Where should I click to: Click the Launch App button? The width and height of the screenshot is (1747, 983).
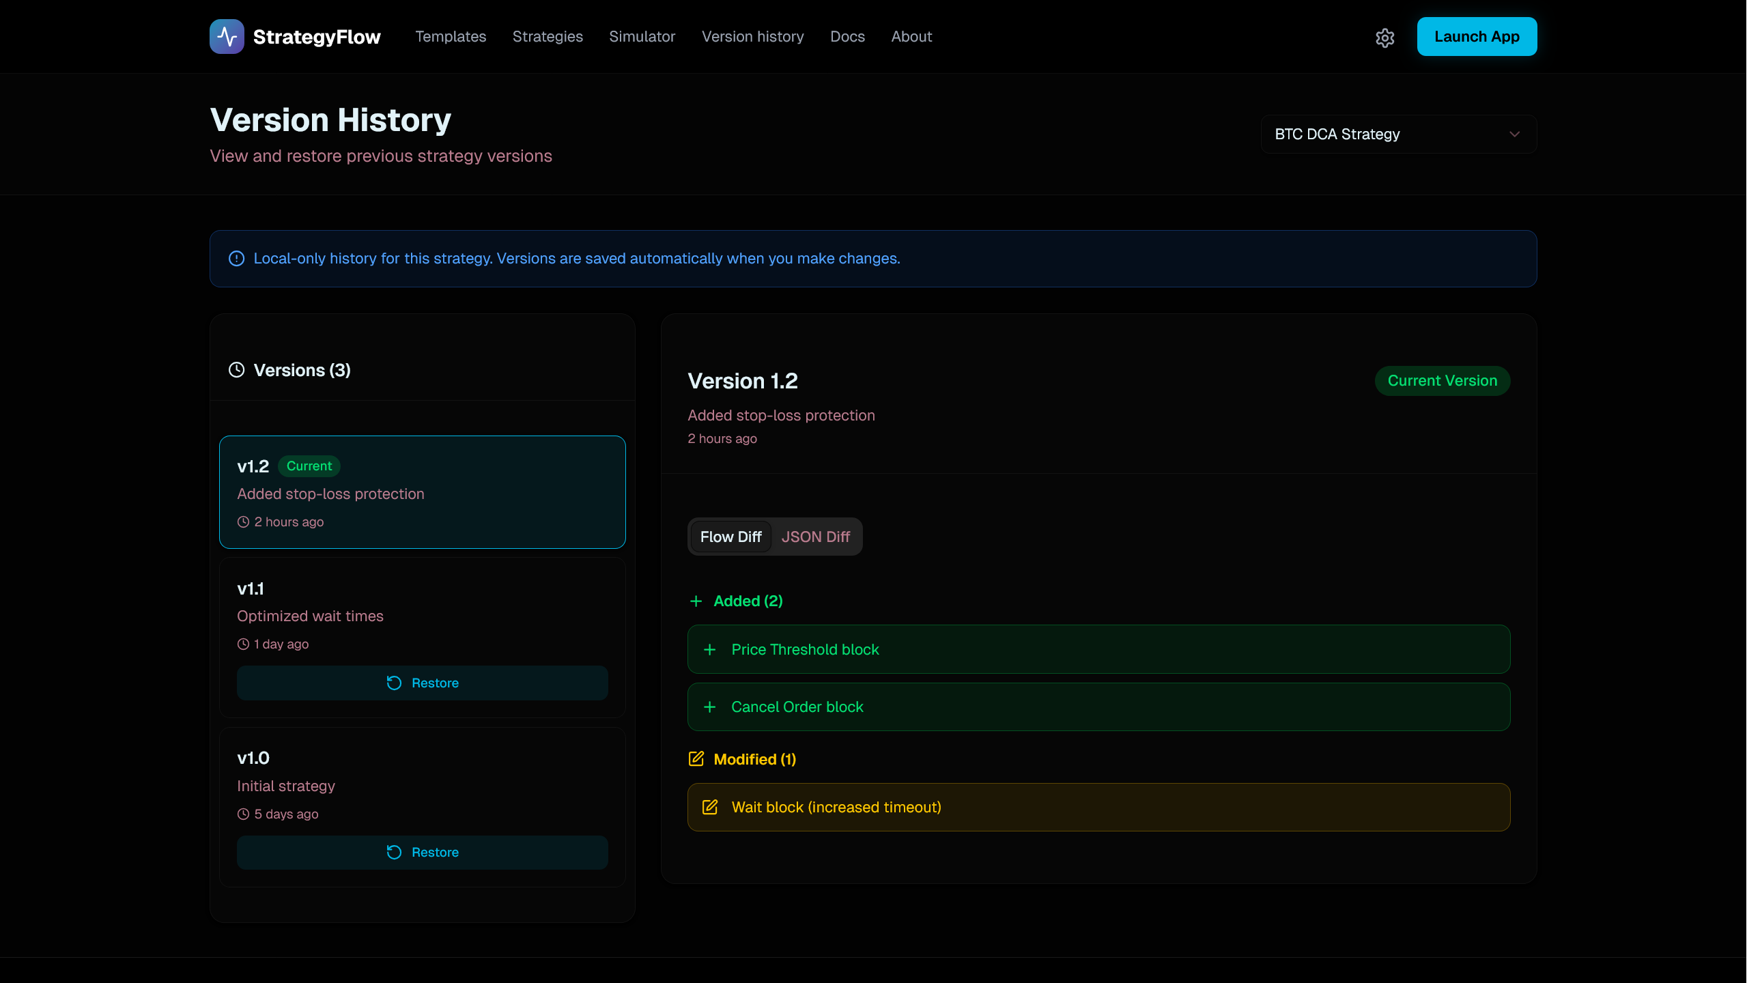click(x=1476, y=37)
